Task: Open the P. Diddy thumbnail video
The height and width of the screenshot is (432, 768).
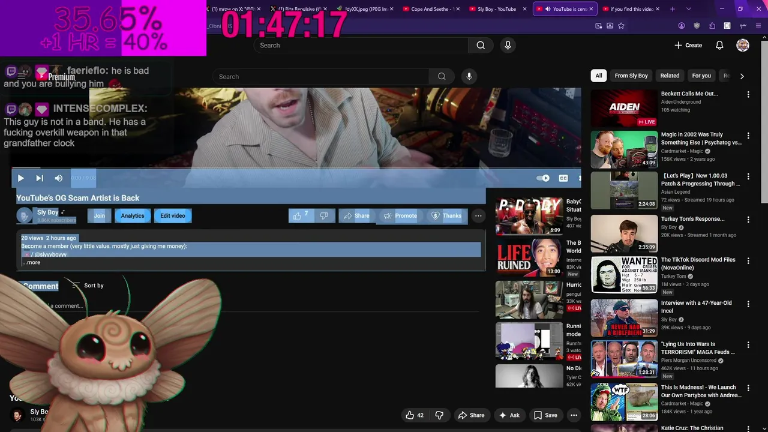Action: [529, 216]
